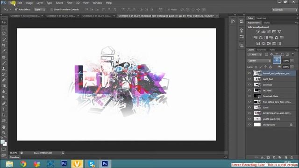Open the Layers panel options menu
The height and width of the screenshot is (168, 299).
(296, 50)
